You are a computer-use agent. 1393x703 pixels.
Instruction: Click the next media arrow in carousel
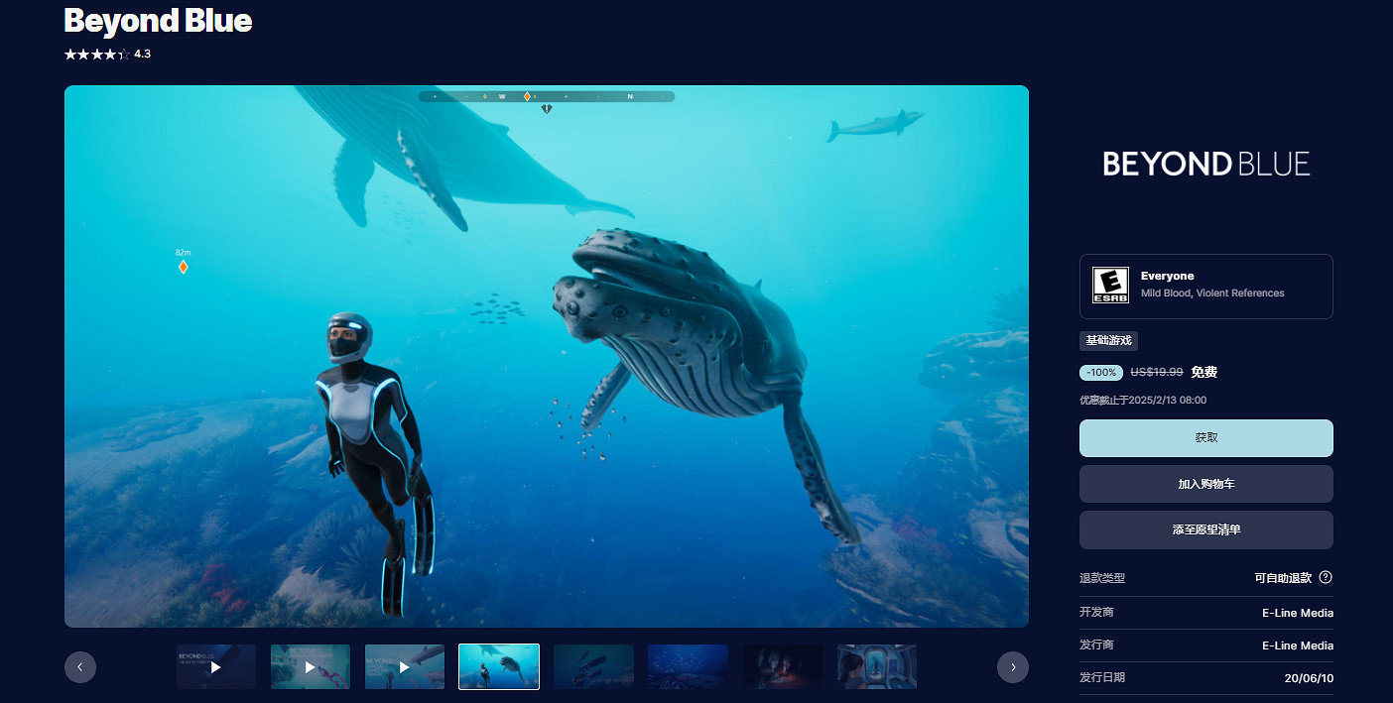point(1012,667)
